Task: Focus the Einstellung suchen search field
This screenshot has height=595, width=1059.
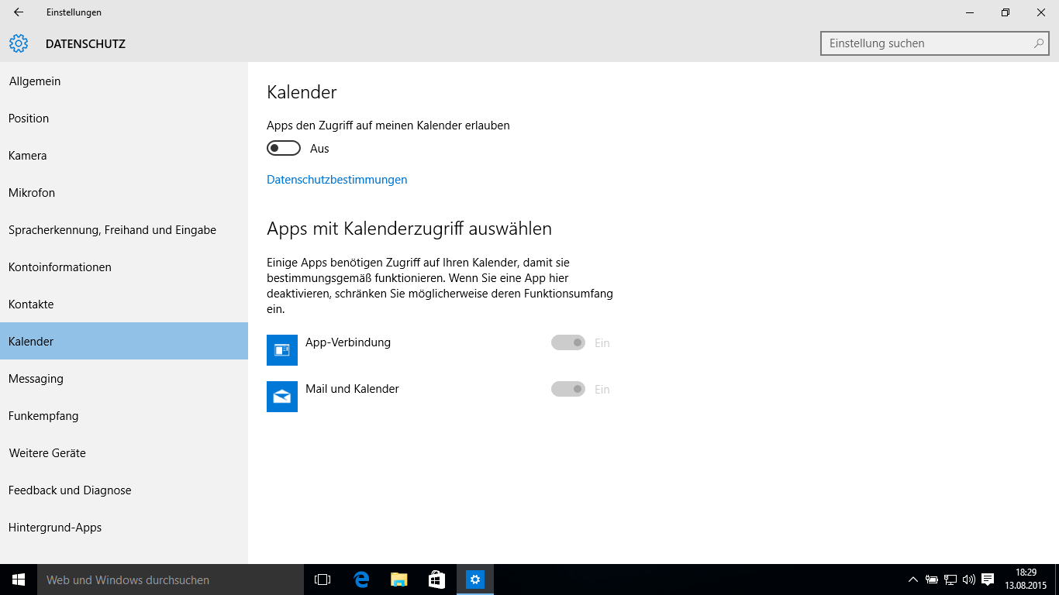Action: [x=926, y=43]
